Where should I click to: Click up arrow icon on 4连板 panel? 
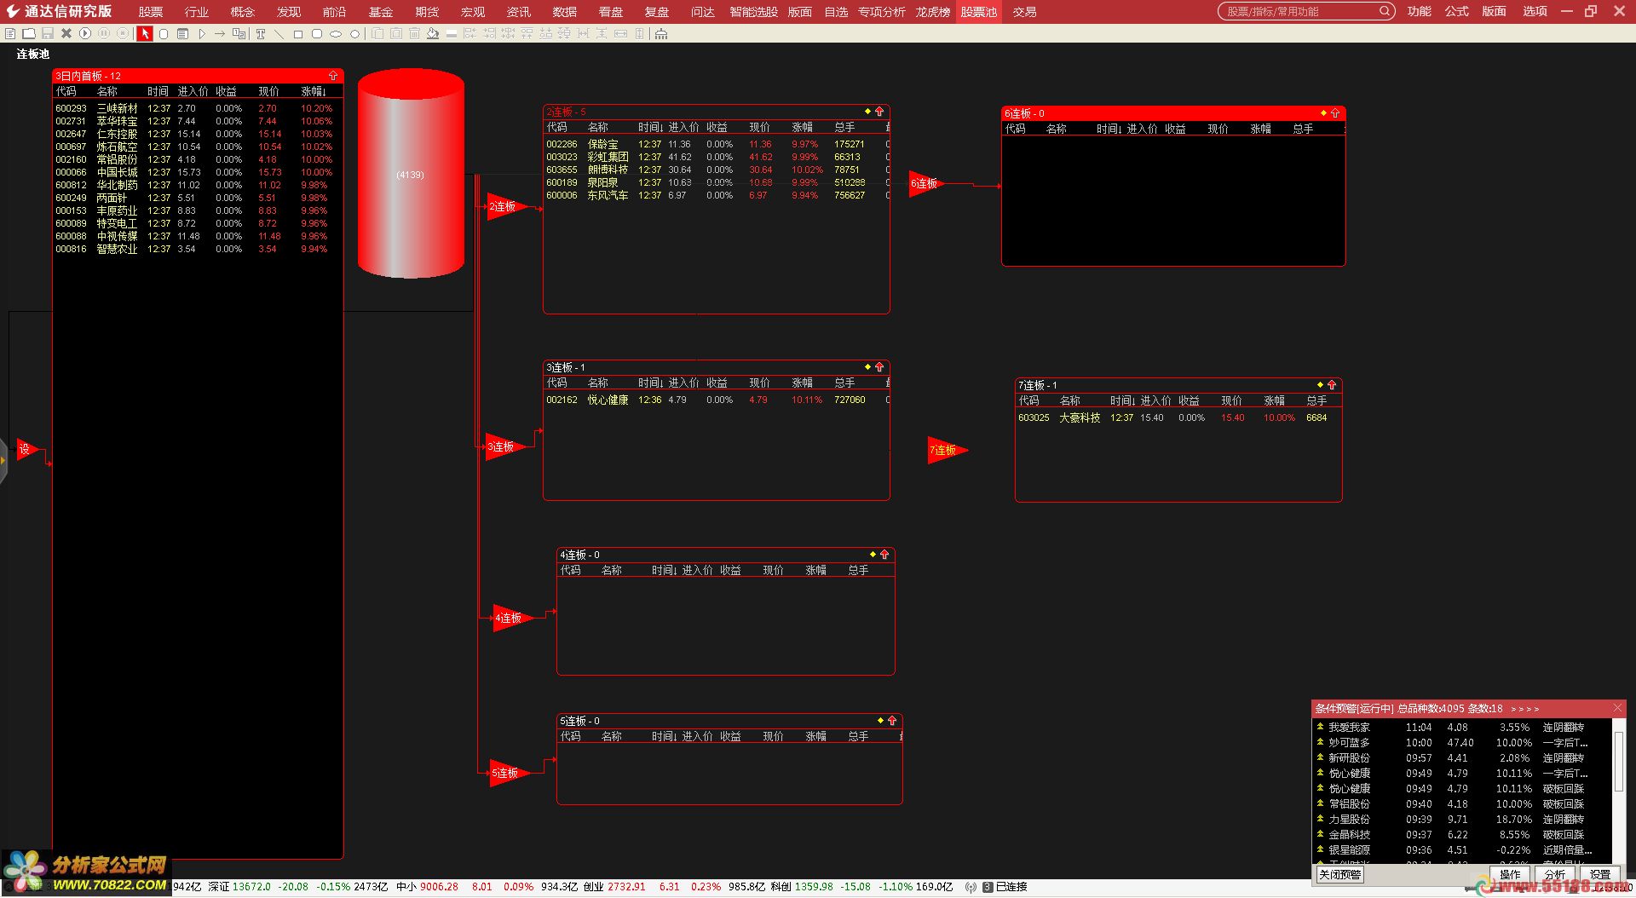click(x=884, y=555)
